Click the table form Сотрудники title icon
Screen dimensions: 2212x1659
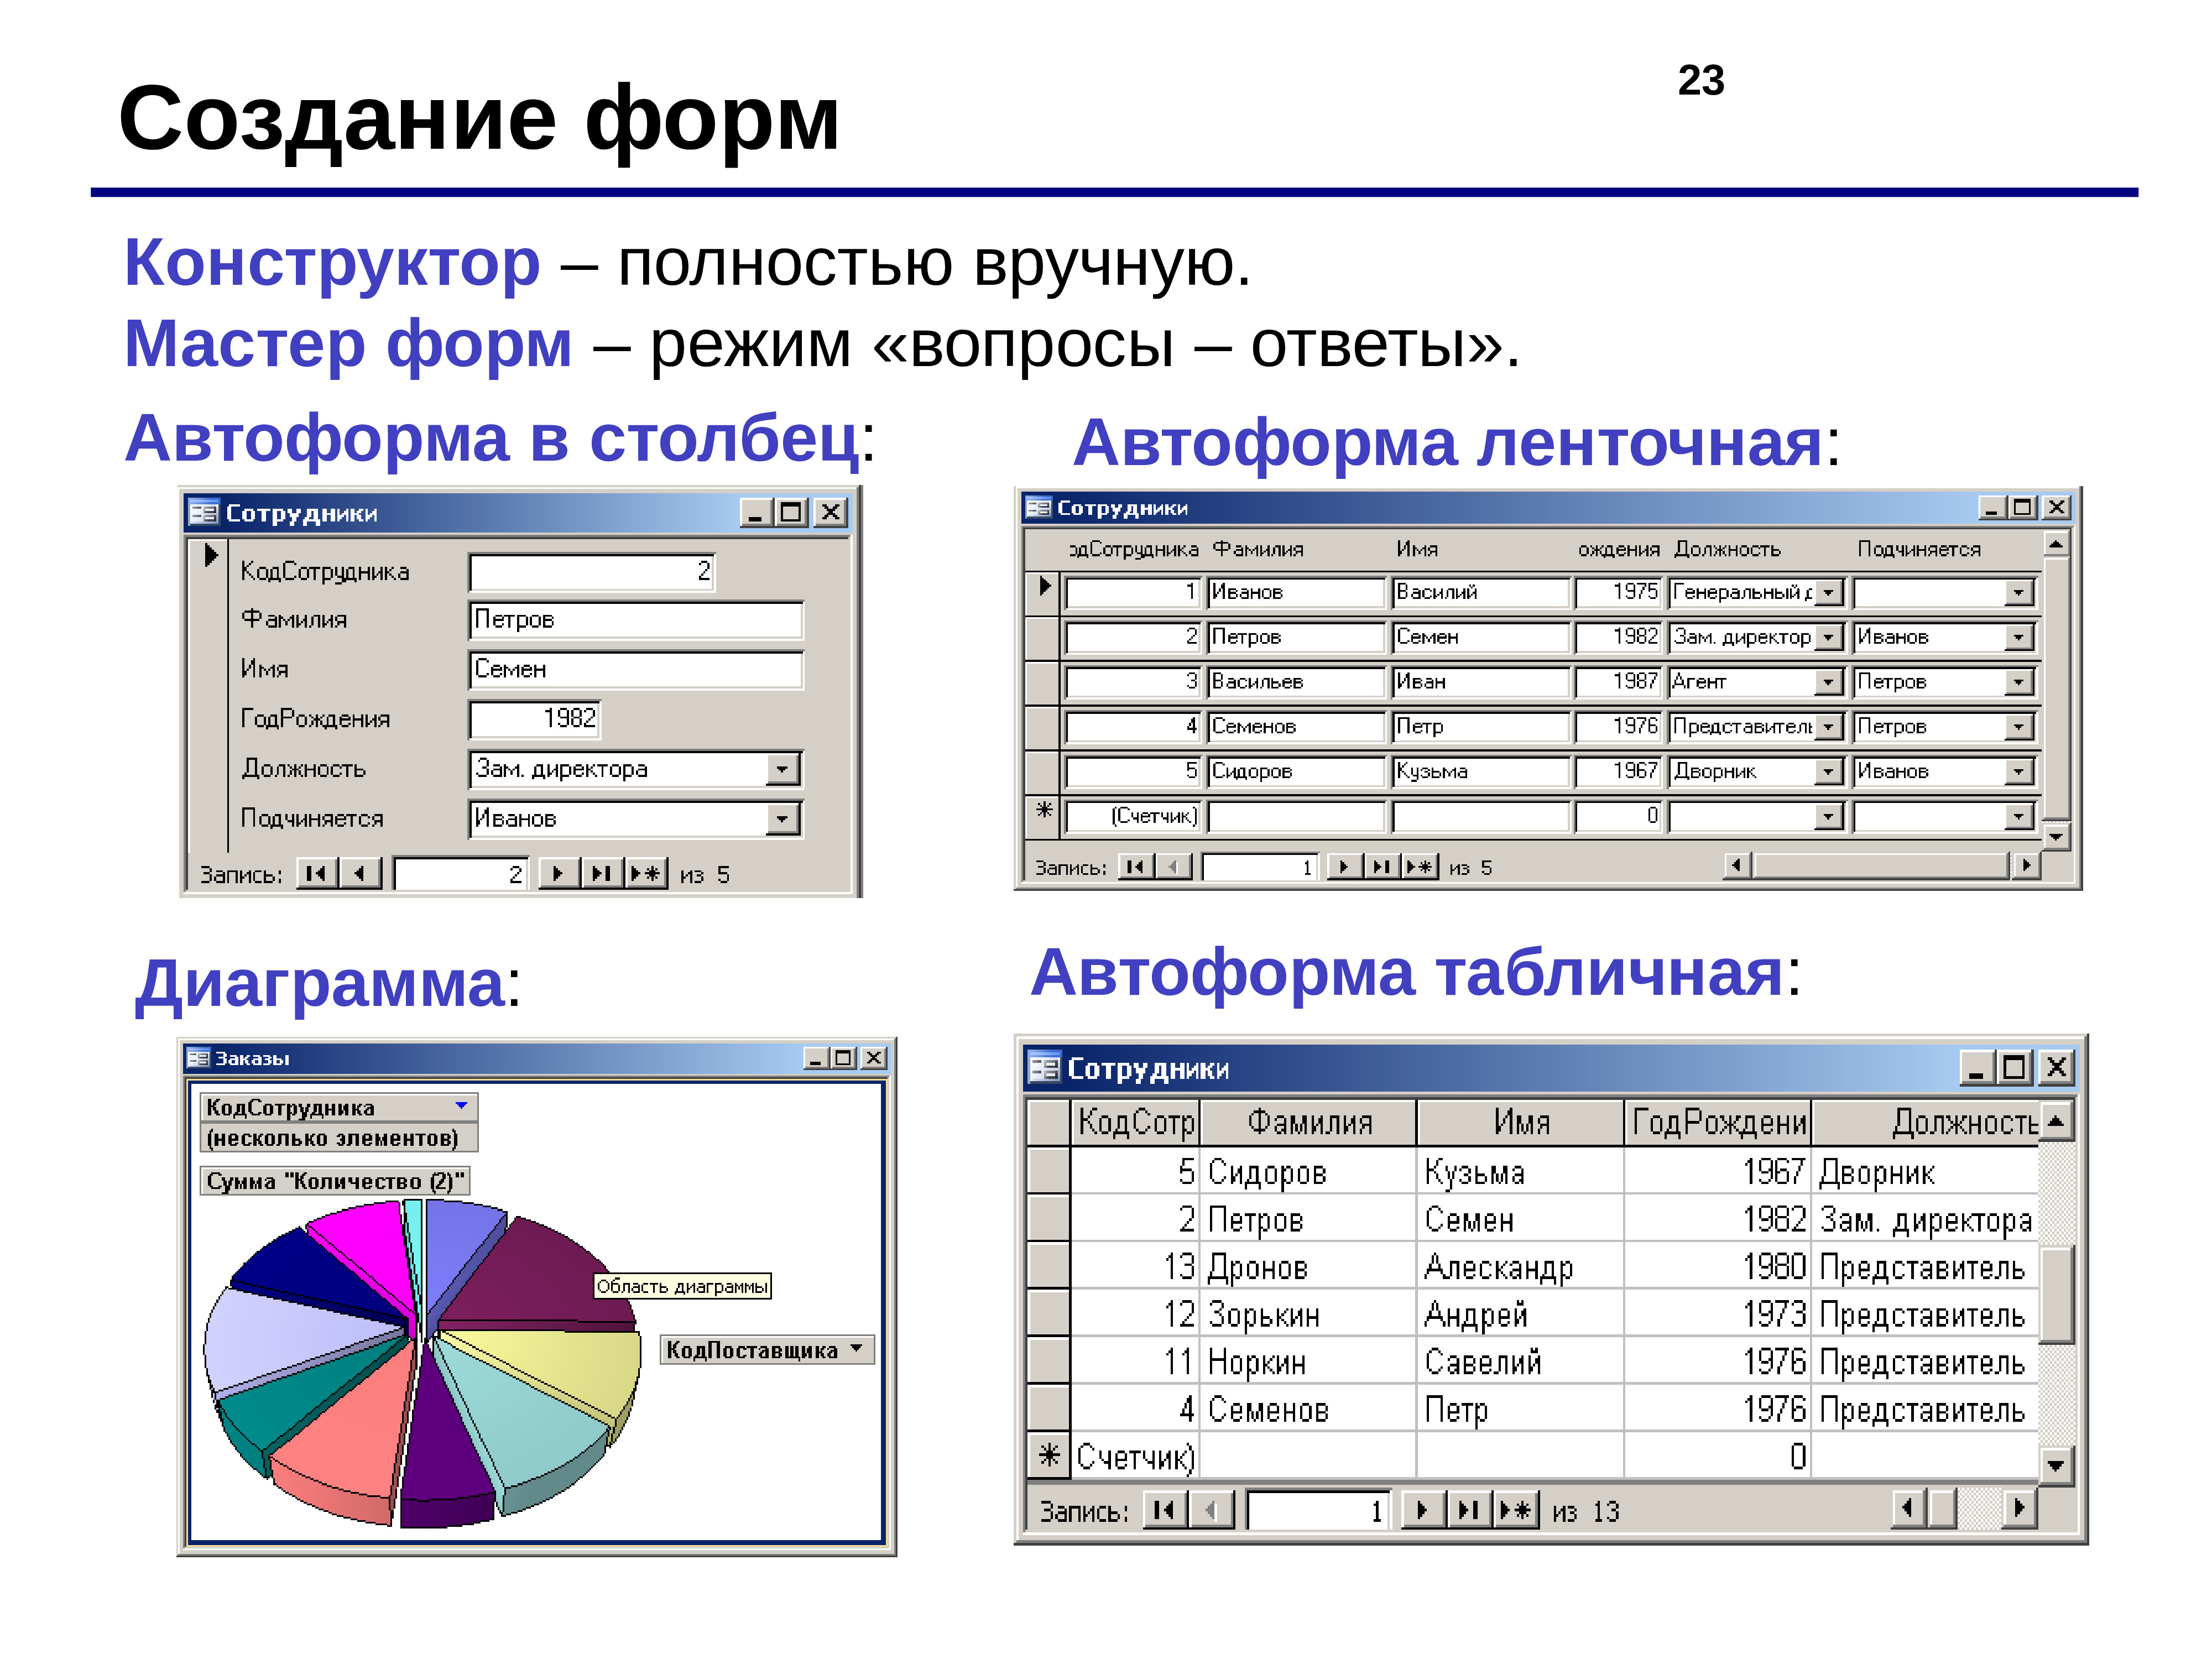tap(1044, 1068)
